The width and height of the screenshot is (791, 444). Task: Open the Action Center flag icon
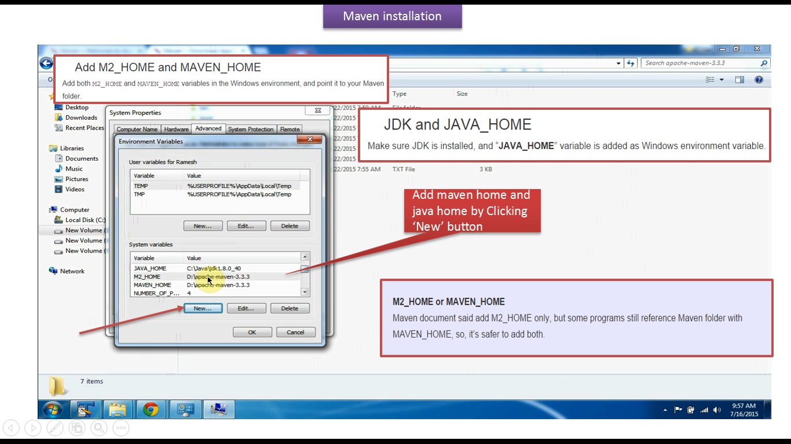678,410
